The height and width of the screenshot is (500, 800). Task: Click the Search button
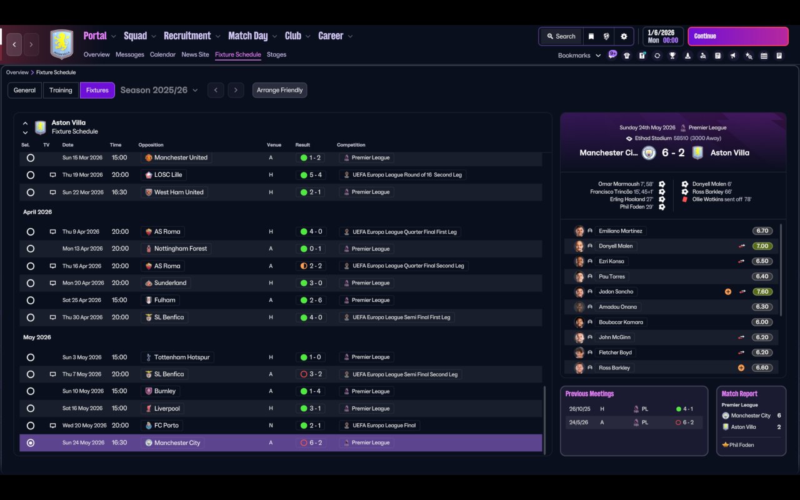tap(561, 36)
